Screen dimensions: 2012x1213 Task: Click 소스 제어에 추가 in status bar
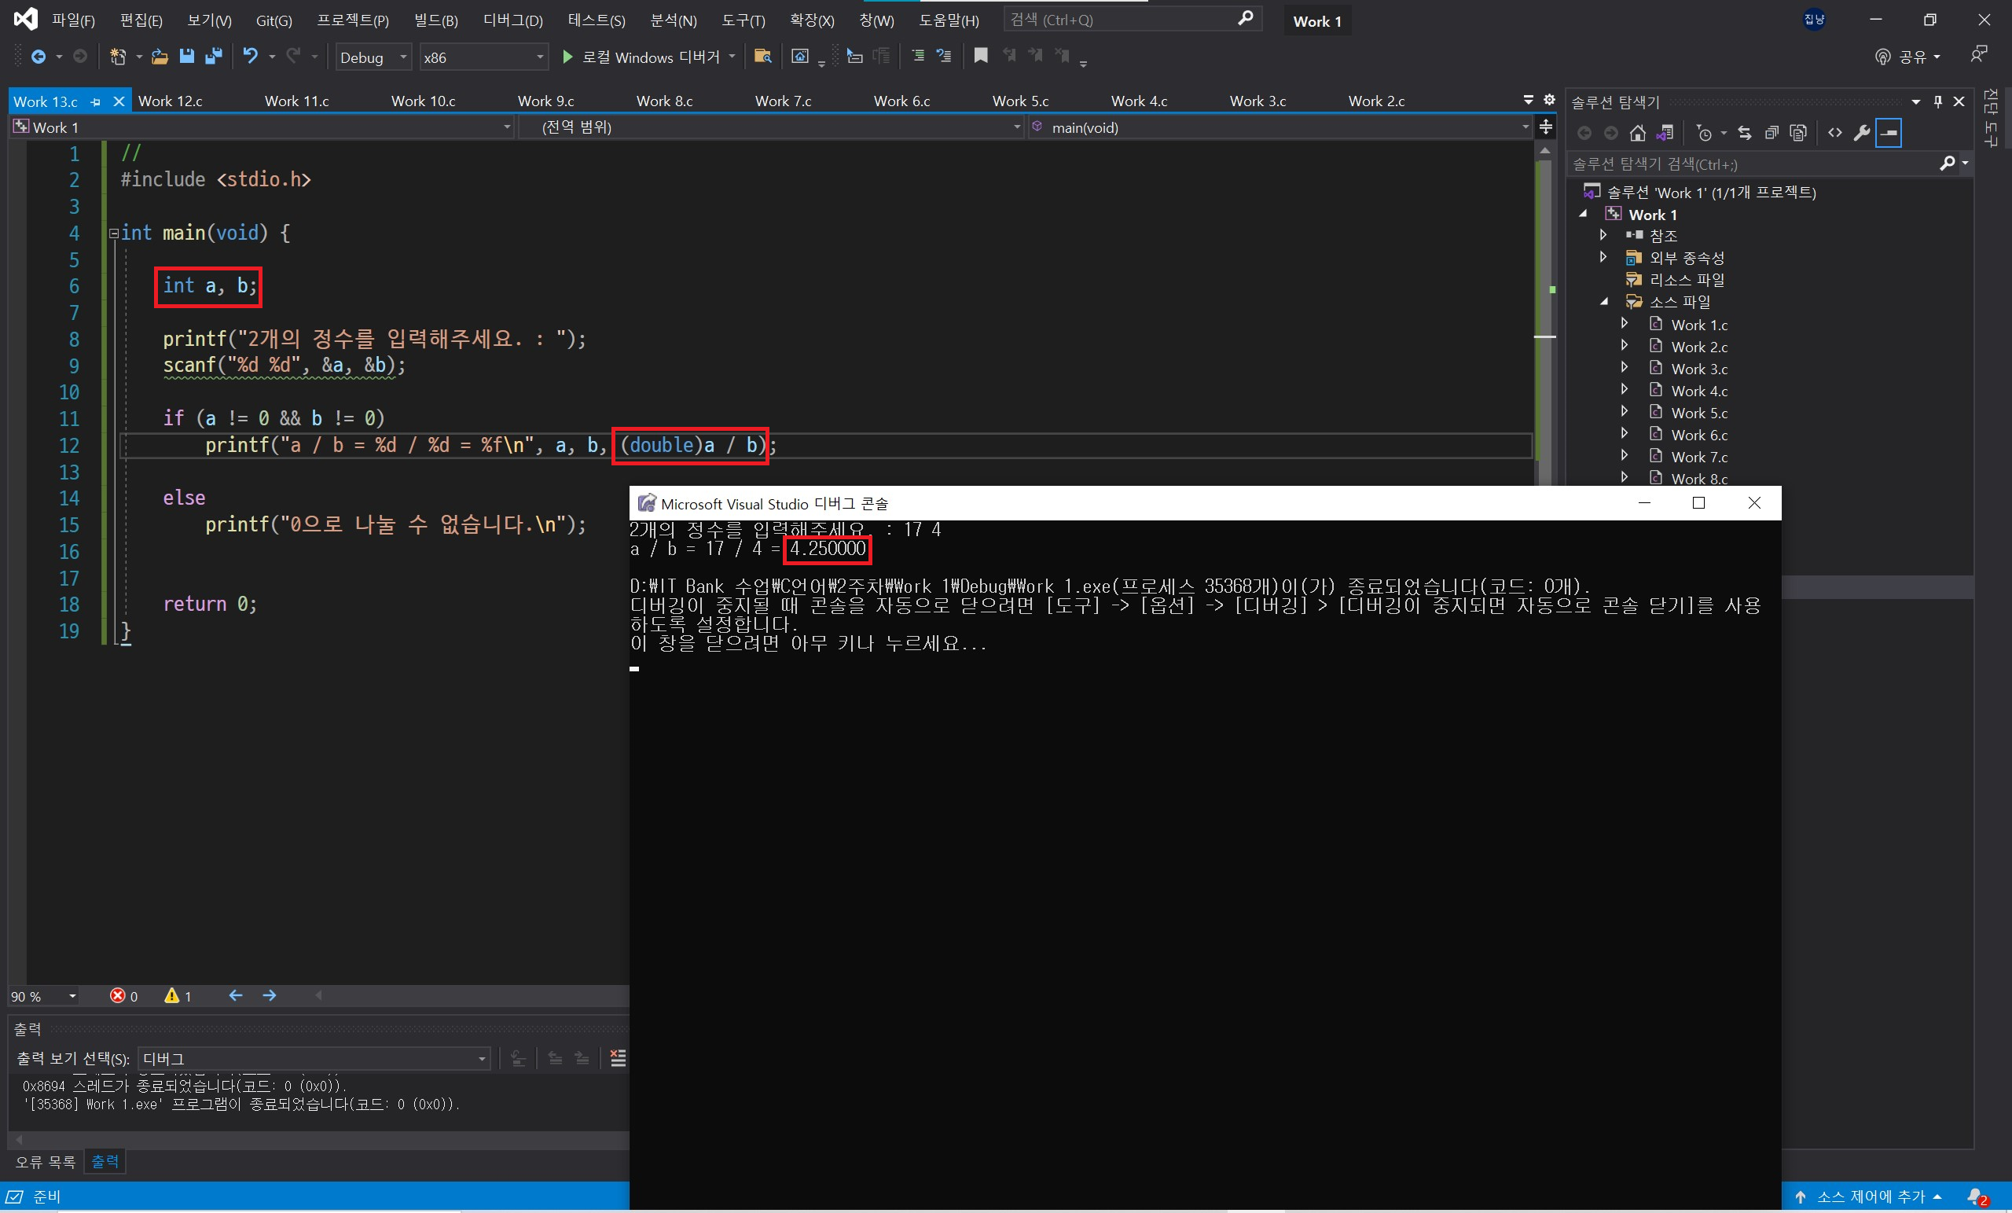[1870, 1196]
